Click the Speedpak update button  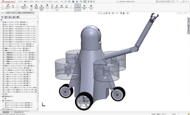[84, 7]
